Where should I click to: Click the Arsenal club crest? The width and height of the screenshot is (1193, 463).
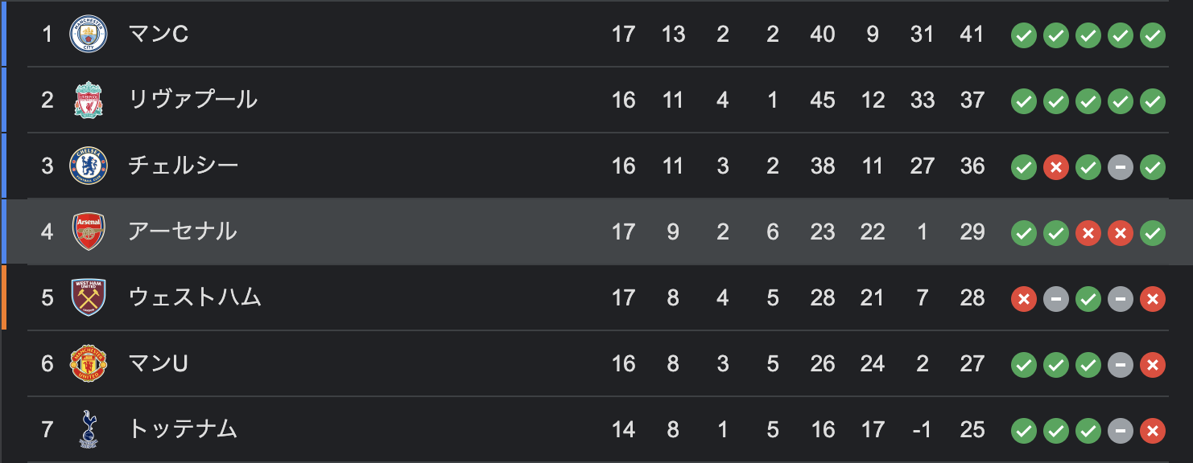point(89,231)
